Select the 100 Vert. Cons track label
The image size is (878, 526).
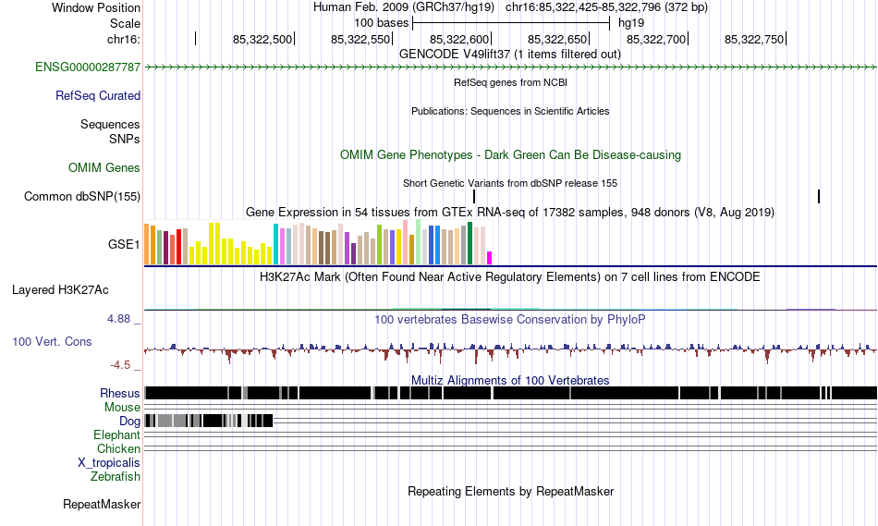(x=52, y=342)
